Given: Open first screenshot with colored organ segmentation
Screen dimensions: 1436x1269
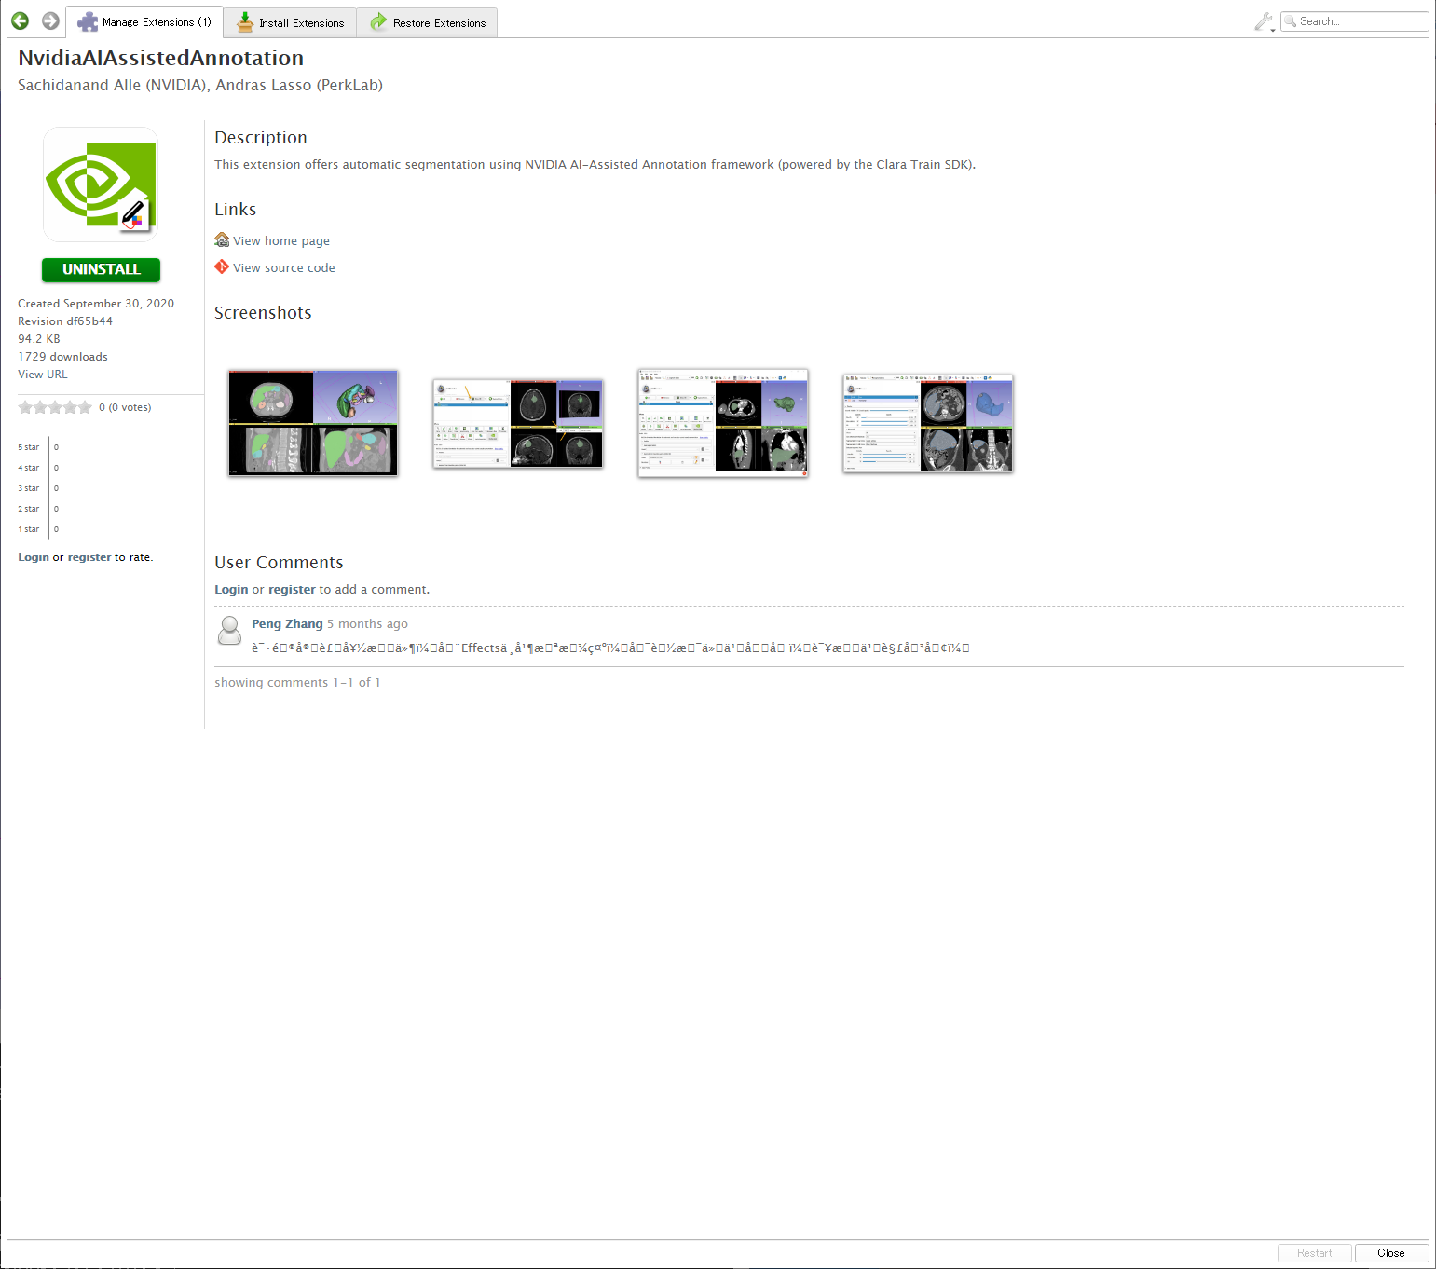Looking at the screenshot, I should pyautogui.click(x=313, y=422).
